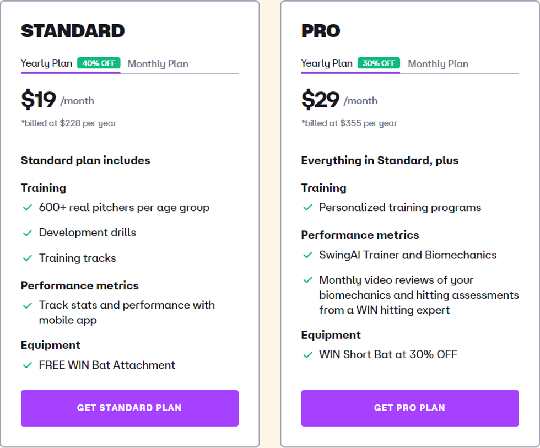This screenshot has width=540, height=448.
Task: Click checkmark next to Track stats item
Action: [x=27, y=305]
